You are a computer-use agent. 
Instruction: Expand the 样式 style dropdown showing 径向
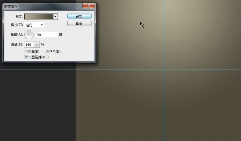pos(34,25)
